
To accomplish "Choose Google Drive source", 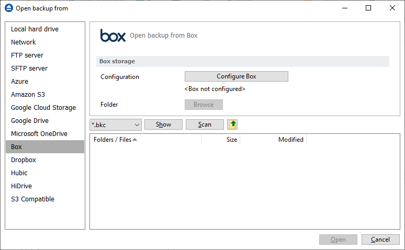I will pos(44,121).
